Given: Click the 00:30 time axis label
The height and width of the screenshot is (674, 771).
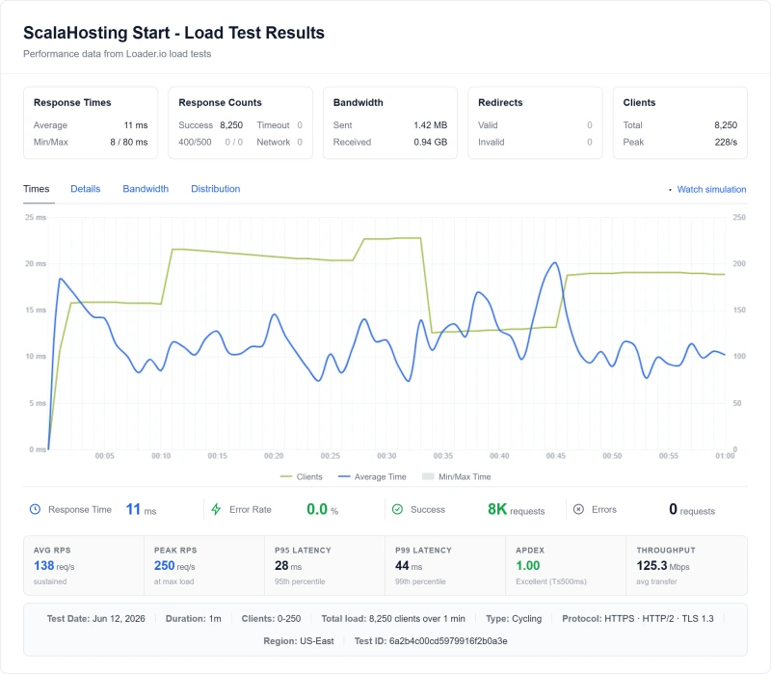Looking at the screenshot, I should 386,456.
